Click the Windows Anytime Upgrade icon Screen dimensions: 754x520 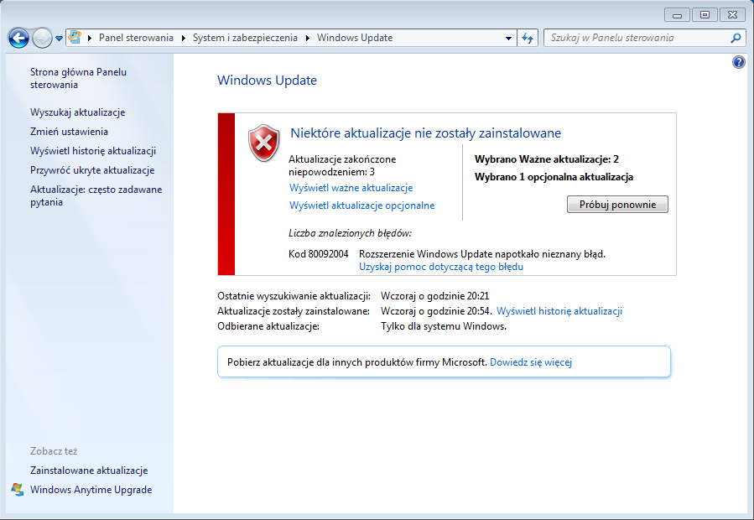click(x=18, y=489)
